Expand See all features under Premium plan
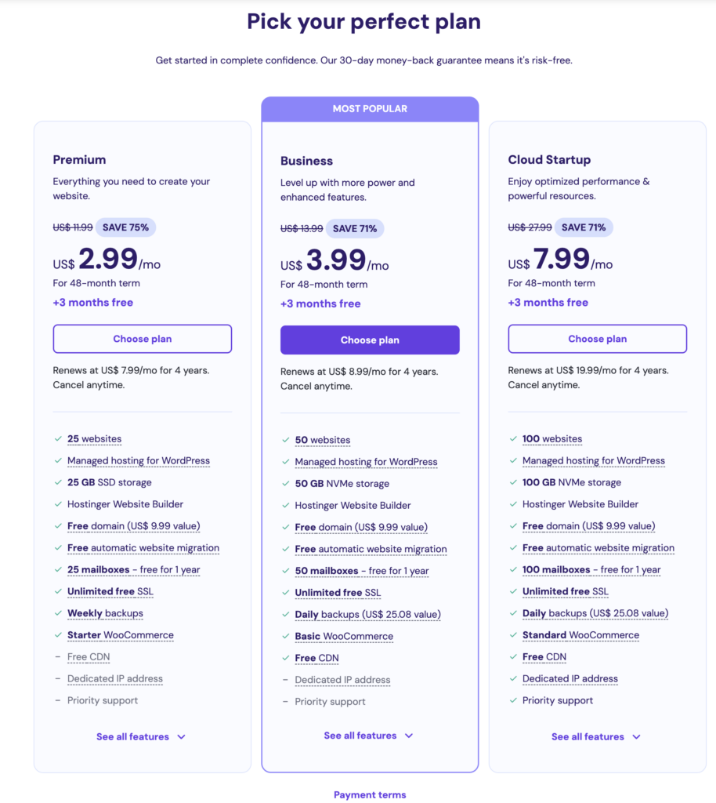Image resolution: width=716 pixels, height=803 pixels. coord(142,737)
